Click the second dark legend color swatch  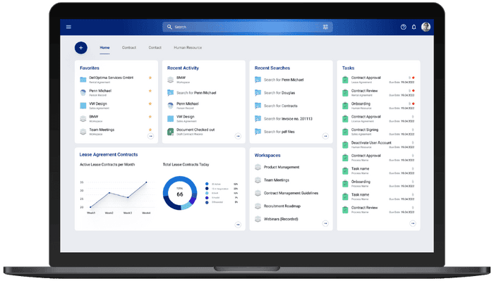pos(207,189)
